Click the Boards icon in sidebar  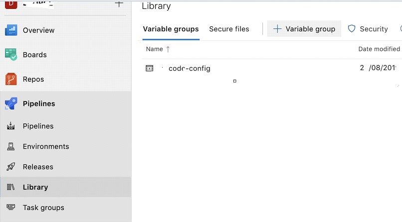click(x=11, y=55)
